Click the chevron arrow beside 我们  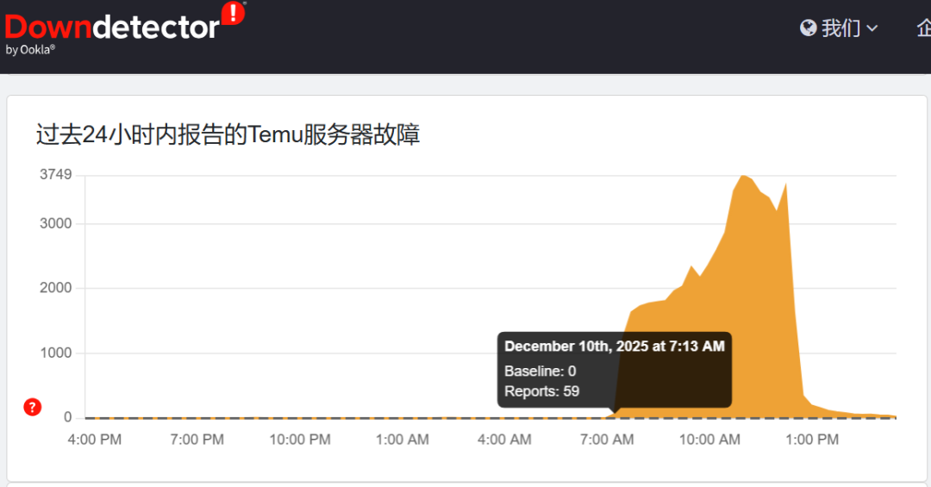point(872,29)
